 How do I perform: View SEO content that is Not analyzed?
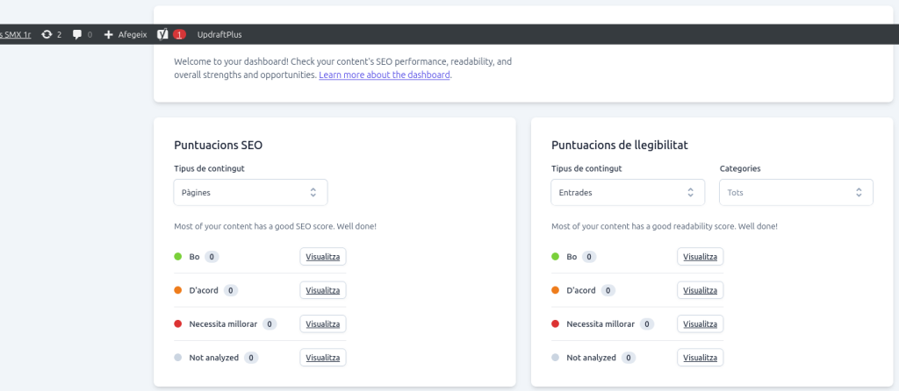pyautogui.click(x=323, y=358)
